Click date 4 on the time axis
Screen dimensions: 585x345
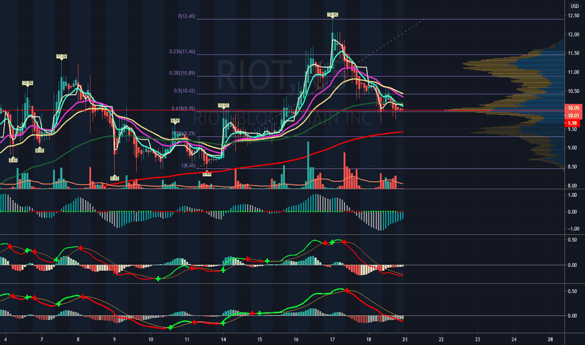[x=5, y=339]
